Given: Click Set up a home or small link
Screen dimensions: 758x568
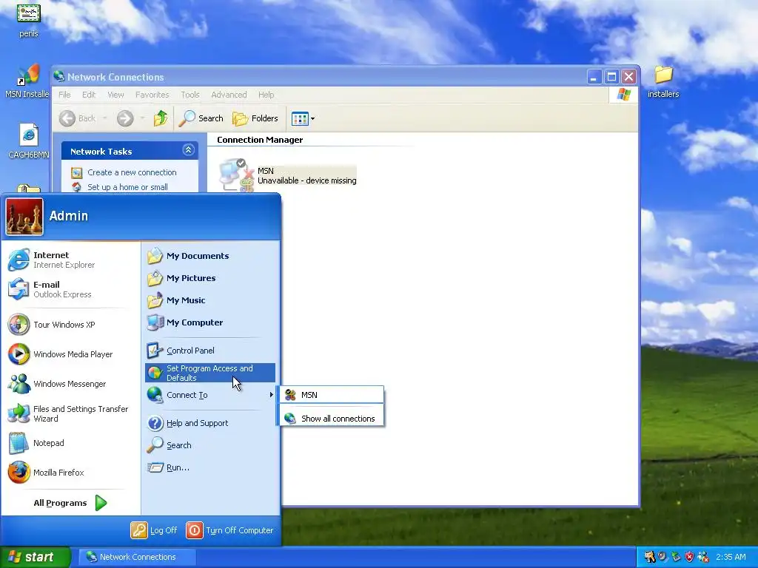Looking at the screenshot, I should pyautogui.click(x=127, y=187).
